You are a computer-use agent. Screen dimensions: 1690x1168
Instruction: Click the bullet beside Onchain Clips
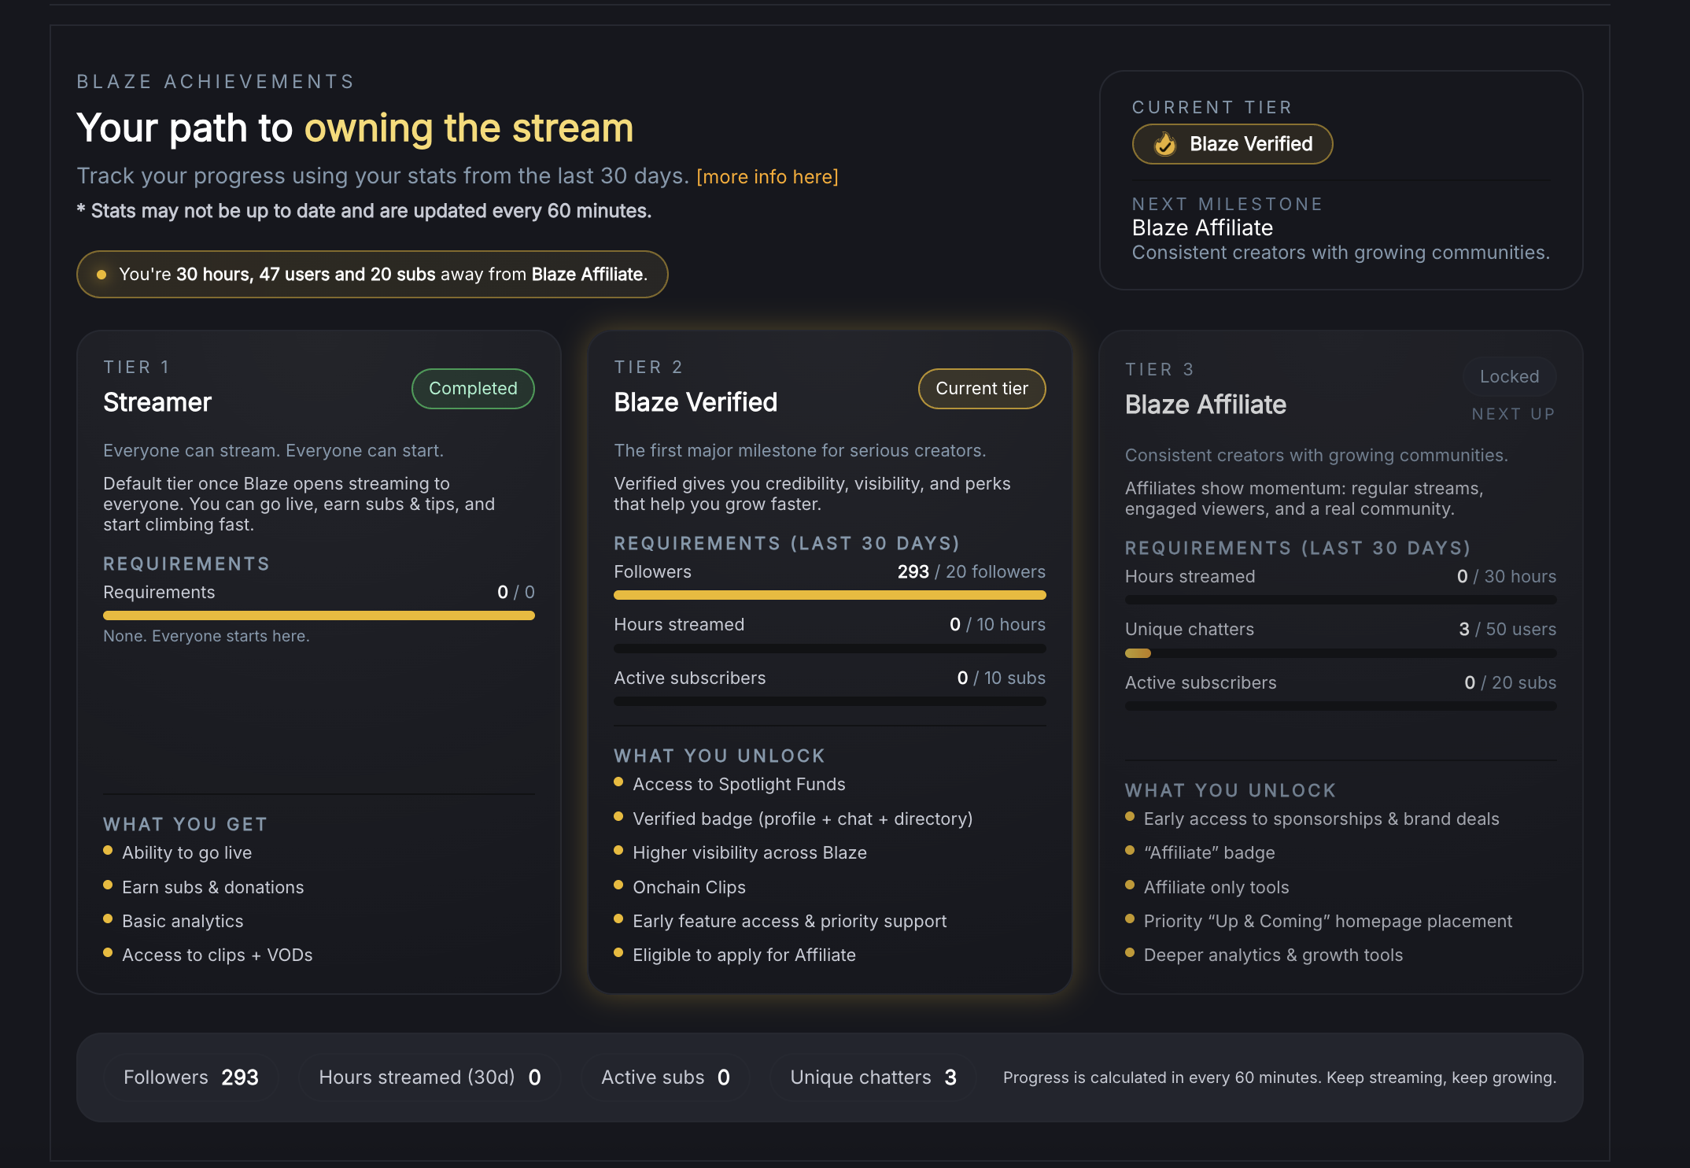(x=618, y=885)
